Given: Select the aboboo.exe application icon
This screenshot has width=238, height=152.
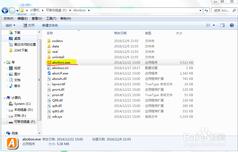Looking at the screenshot, I should [49, 62].
